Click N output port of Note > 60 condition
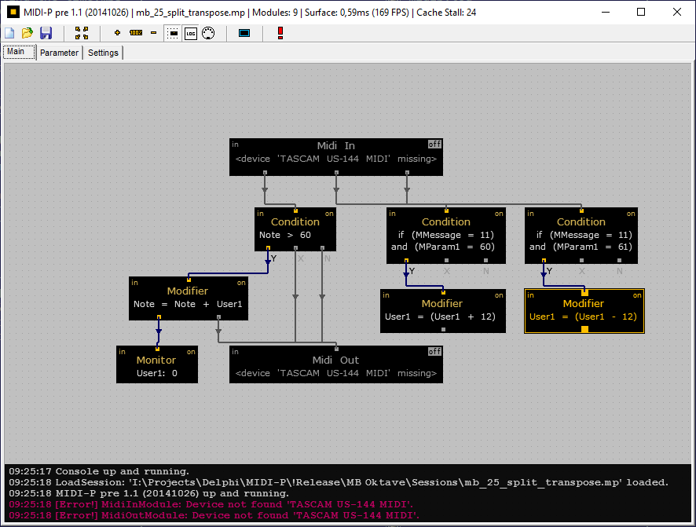The height and width of the screenshot is (527, 696). pos(322,248)
